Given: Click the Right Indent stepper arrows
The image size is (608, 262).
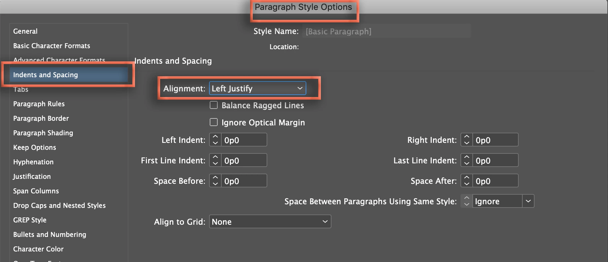Looking at the screenshot, I should click(467, 140).
